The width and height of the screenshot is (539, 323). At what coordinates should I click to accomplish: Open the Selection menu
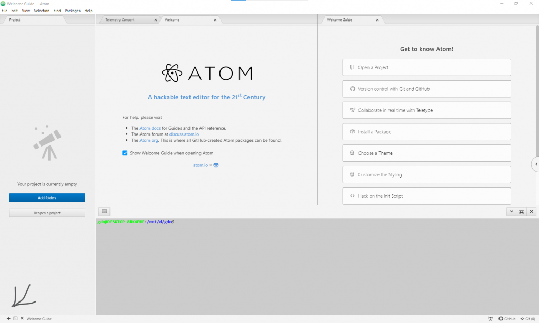coord(42,11)
